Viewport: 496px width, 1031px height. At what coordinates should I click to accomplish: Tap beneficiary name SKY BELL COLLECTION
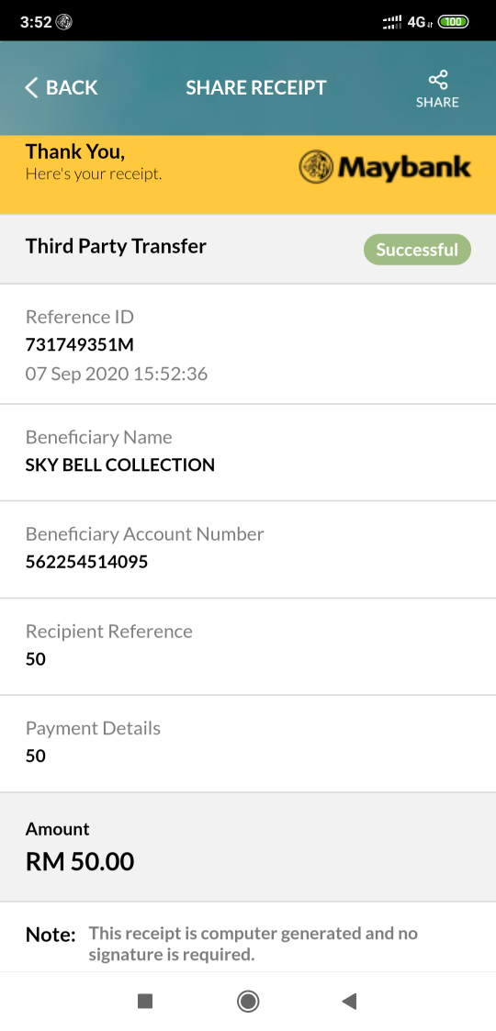(120, 465)
